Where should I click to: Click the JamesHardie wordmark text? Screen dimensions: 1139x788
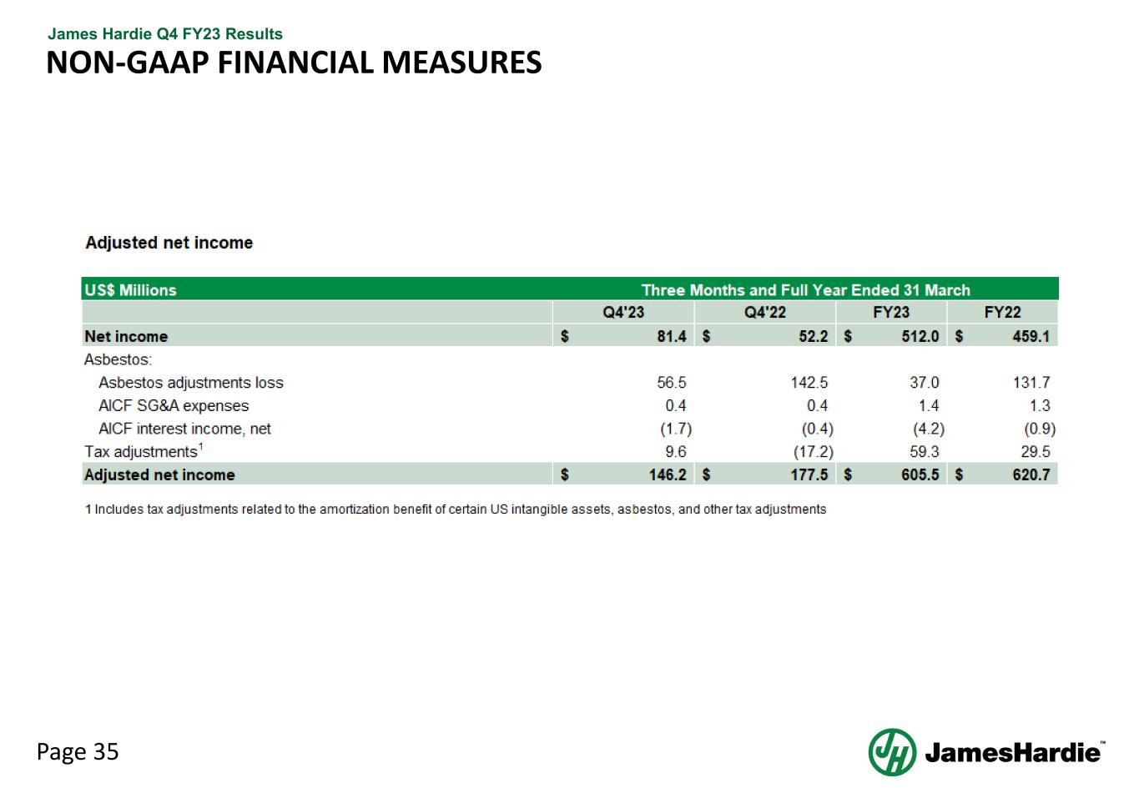point(1012,753)
